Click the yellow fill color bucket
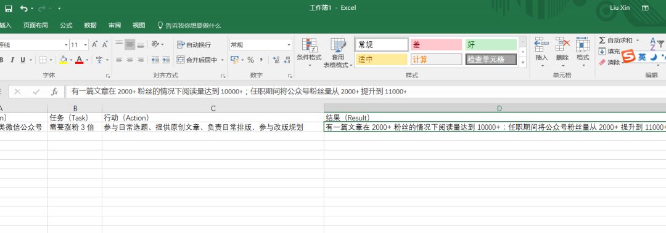The image size is (666, 233). (x=64, y=60)
